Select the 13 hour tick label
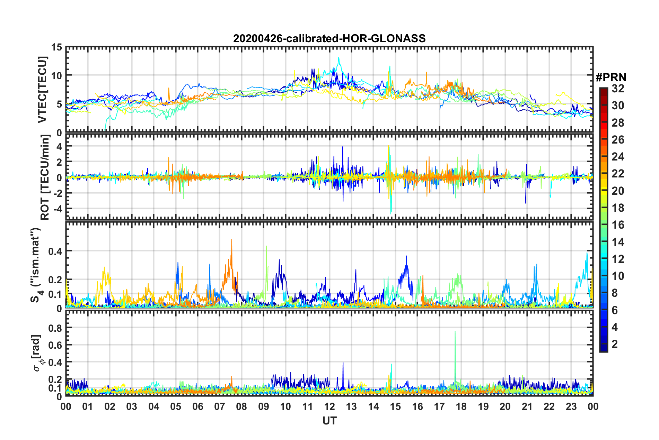 coord(351,407)
